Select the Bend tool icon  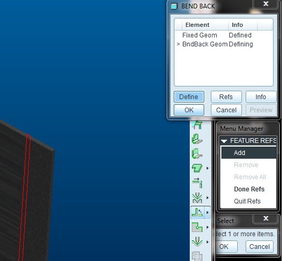click(197, 198)
